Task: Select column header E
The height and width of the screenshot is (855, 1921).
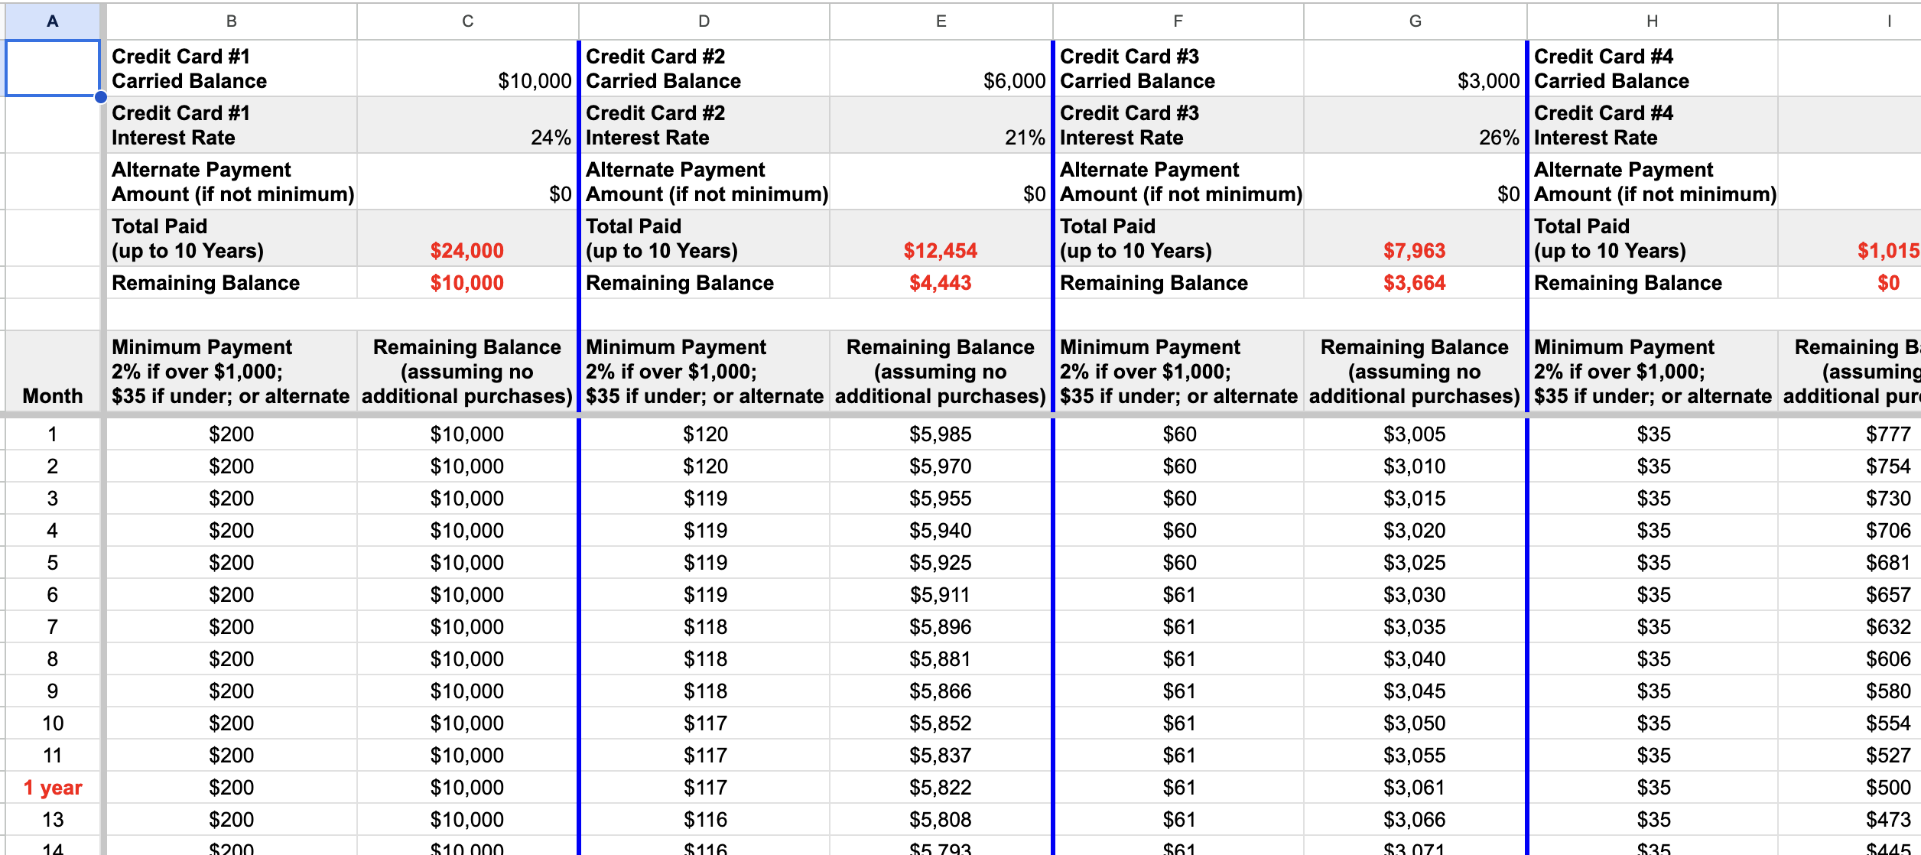Action: click(x=941, y=21)
